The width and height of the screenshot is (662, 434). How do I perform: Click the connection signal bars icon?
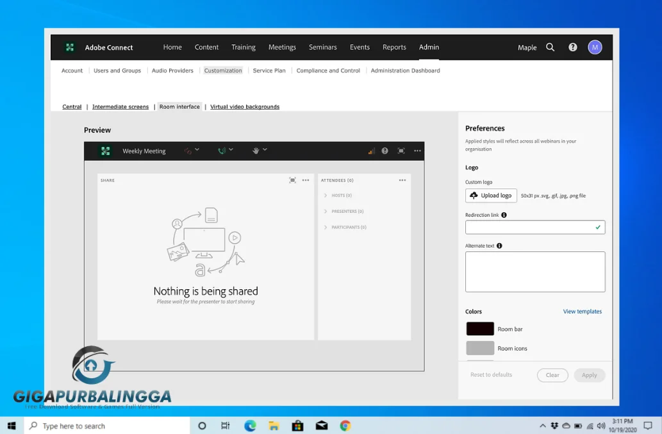pos(371,151)
